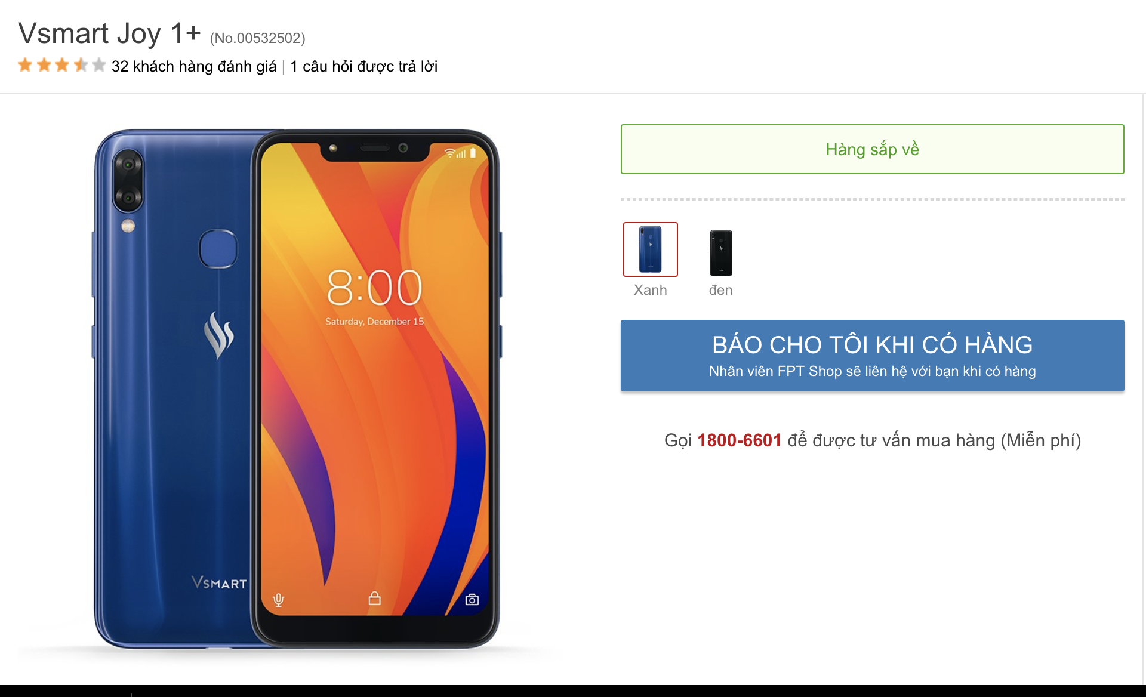Click the main Vsmart Joy 1+ product image
The width and height of the screenshot is (1146, 697).
[297, 389]
